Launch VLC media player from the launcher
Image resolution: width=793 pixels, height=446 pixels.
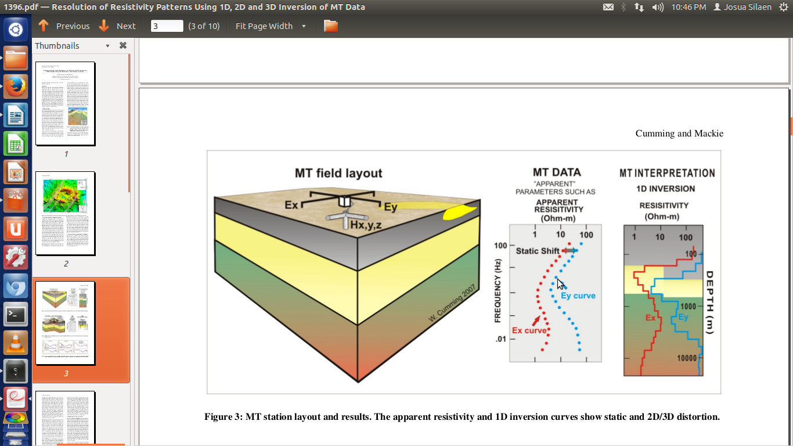(x=15, y=343)
